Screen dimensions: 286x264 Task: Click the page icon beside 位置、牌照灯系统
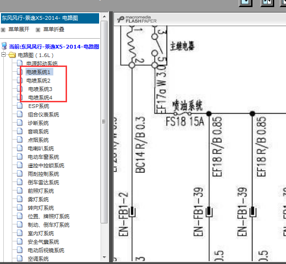pos(20,216)
